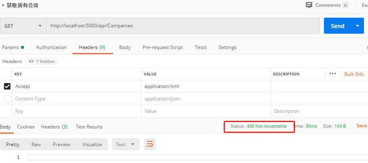
Task: Uncheck the Accept header checkbox
Action: [7, 86]
